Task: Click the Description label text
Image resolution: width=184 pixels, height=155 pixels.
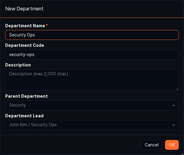Action: 18,65
